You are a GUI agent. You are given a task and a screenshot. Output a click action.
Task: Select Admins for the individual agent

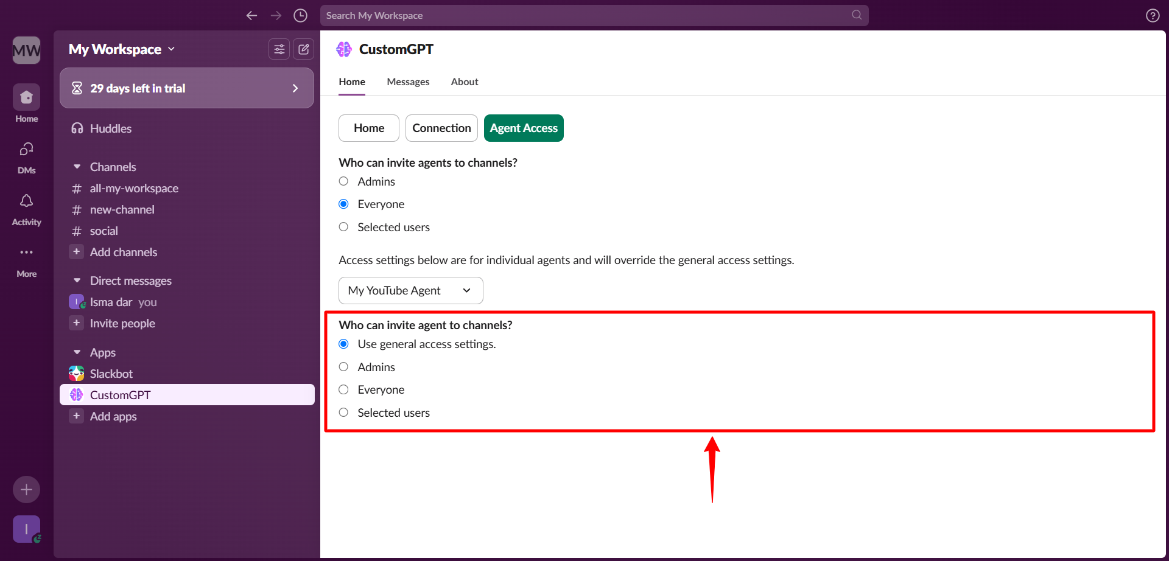click(x=343, y=367)
